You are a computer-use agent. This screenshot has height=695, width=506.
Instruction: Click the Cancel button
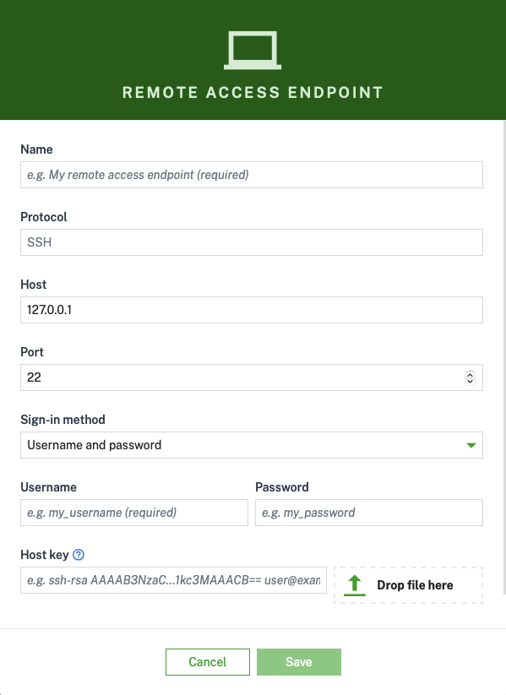[x=207, y=661]
